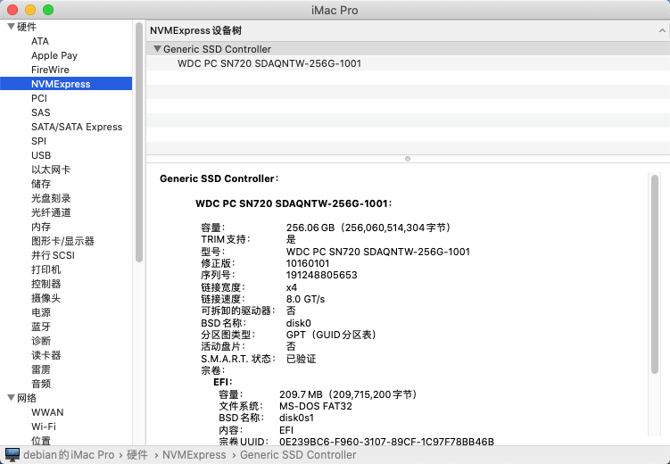The width and height of the screenshot is (670, 464).
Task: Open 储存 storage category
Action: coord(41,184)
